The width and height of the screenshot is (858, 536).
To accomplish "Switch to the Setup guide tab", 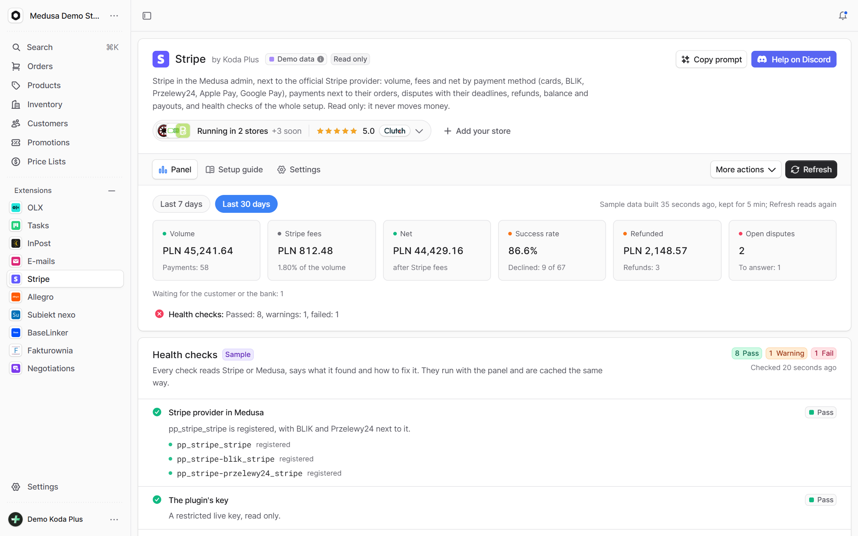I will 234,170.
